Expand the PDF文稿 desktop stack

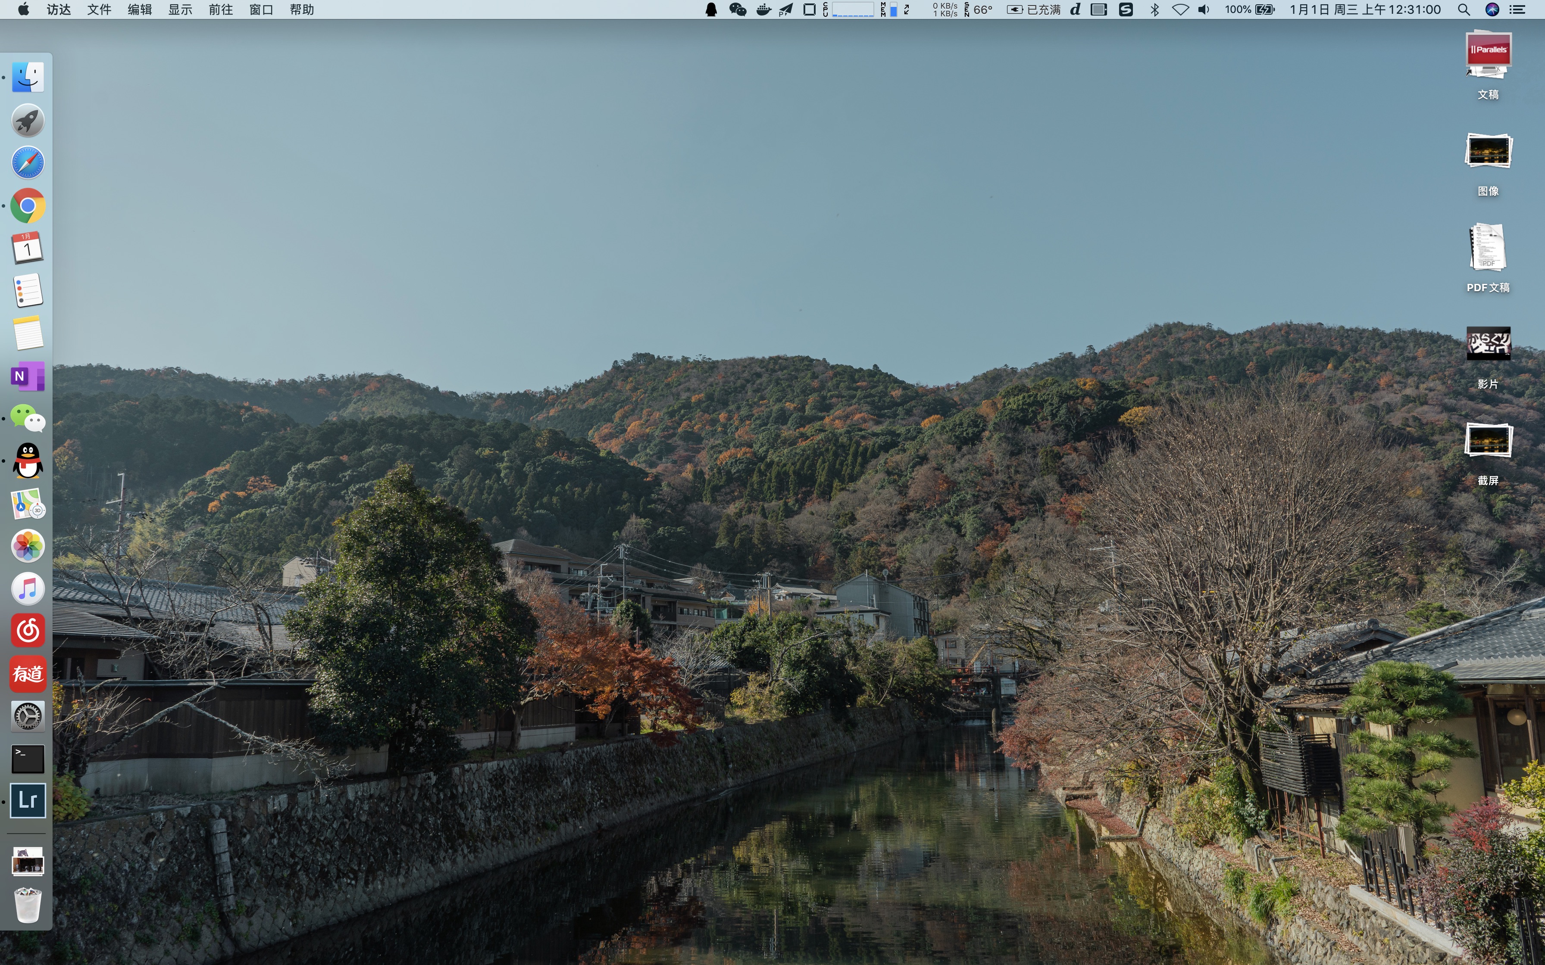pos(1488,248)
